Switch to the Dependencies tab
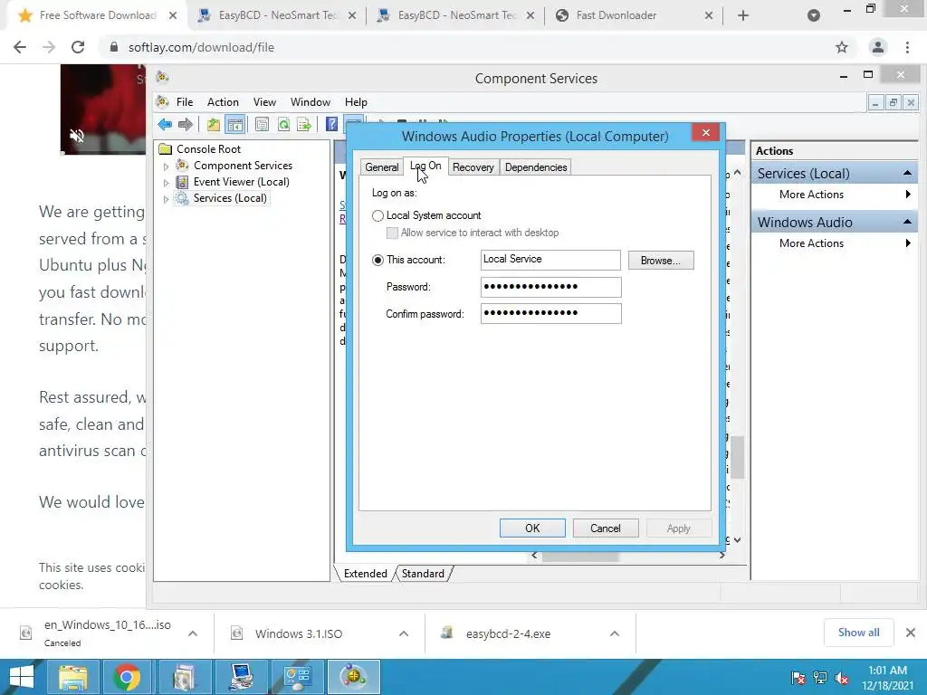The height and width of the screenshot is (695, 927). [536, 167]
